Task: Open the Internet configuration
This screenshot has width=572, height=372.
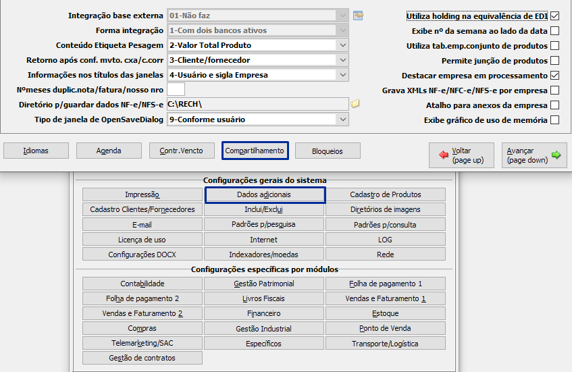Action: pos(264,240)
